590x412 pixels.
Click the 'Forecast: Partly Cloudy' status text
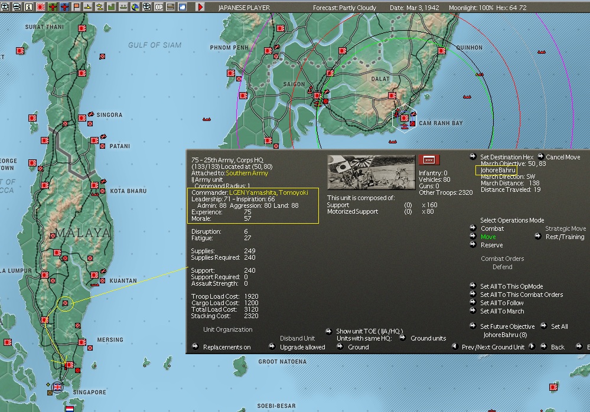344,8
